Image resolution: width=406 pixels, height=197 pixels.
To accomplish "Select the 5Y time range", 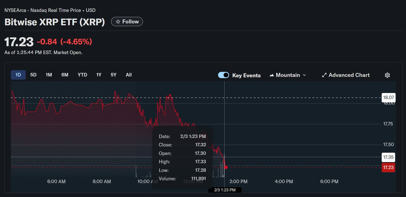I will [113, 75].
